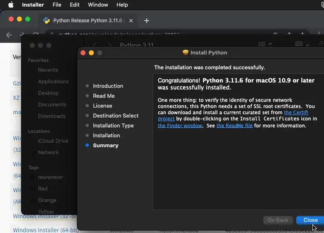Click the Destination Select step
This screenshot has width=324, height=233.
(116, 115)
